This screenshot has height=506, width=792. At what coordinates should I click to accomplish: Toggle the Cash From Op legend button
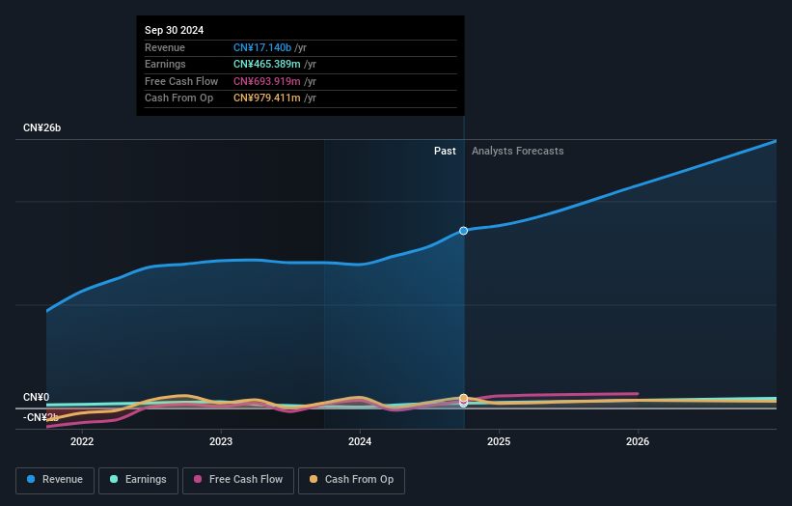click(x=351, y=480)
